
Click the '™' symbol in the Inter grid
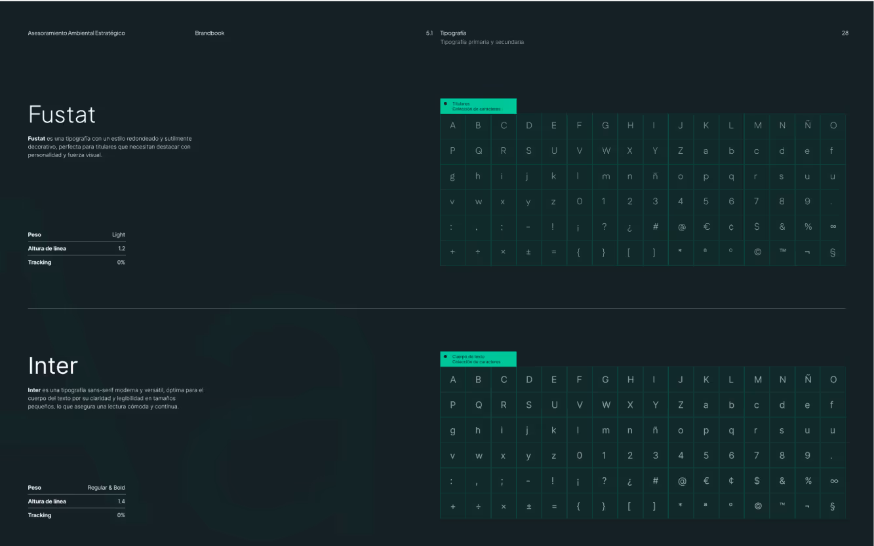tap(782, 506)
